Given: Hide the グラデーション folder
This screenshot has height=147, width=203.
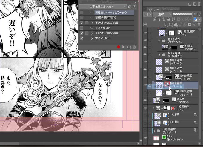Looking at the screenshot, I should 145,40.
